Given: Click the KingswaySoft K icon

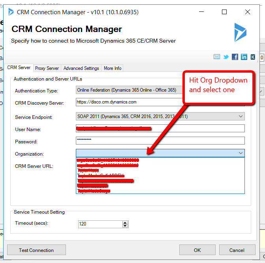Looking at the screenshot, I should [x=253, y=57].
